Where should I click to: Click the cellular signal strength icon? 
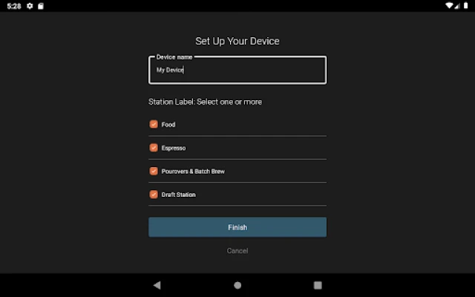click(458, 6)
